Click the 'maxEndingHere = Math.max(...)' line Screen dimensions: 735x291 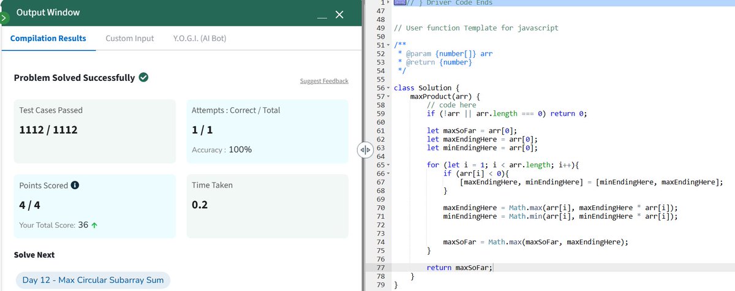[x=560, y=208]
